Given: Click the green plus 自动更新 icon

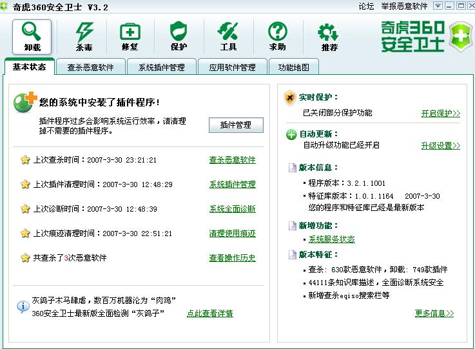Looking at the screenshot, I should (x=291, y=134).
